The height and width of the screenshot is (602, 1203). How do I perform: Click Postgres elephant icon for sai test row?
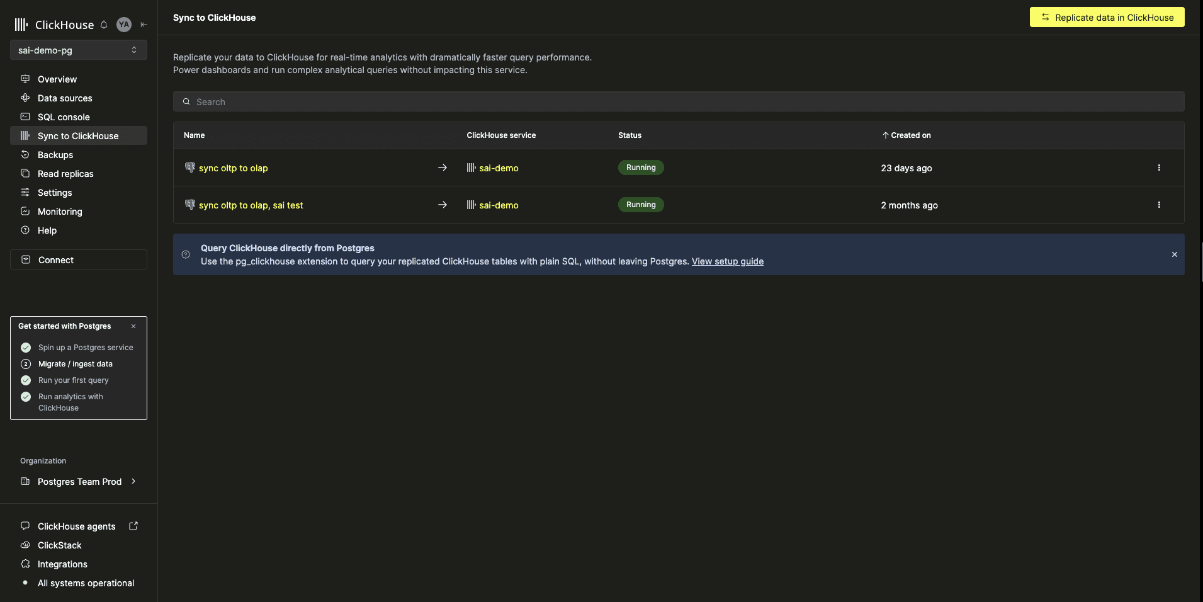[x=190, y=205]
